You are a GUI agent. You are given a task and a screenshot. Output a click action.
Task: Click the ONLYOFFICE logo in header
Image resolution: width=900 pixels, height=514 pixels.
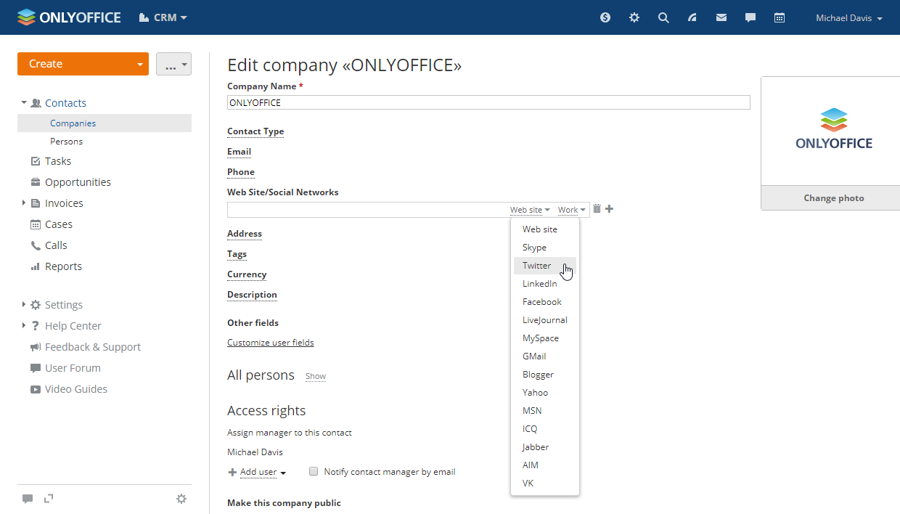pos(69,17)
